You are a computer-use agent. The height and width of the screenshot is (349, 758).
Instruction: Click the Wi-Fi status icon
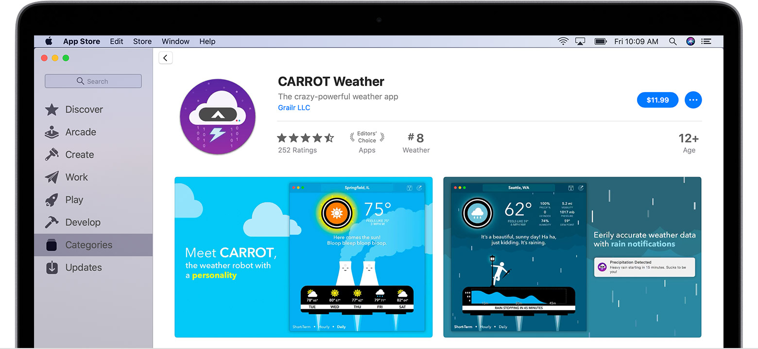coord(563,42)
